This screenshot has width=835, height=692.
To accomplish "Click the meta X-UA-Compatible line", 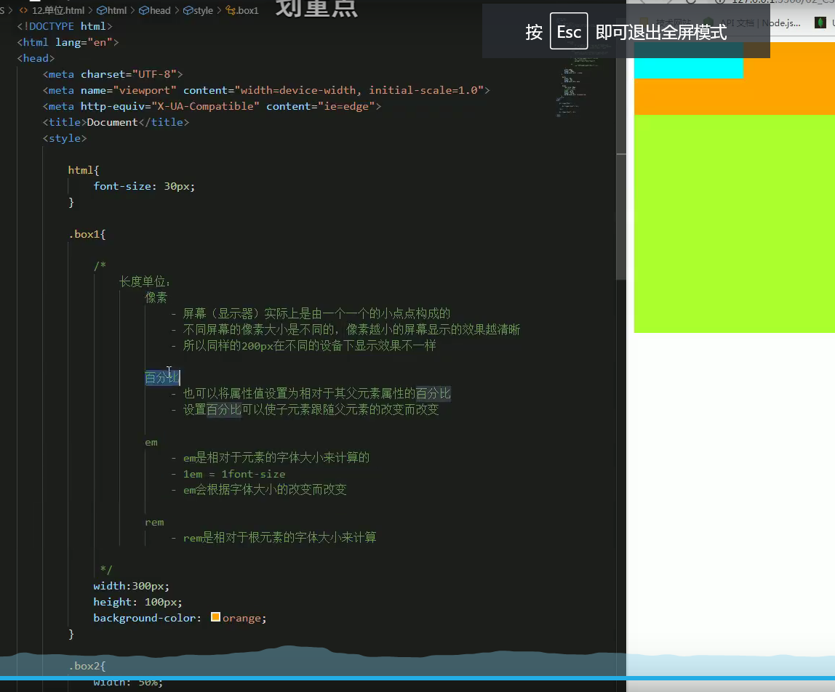I will point(212,106).
